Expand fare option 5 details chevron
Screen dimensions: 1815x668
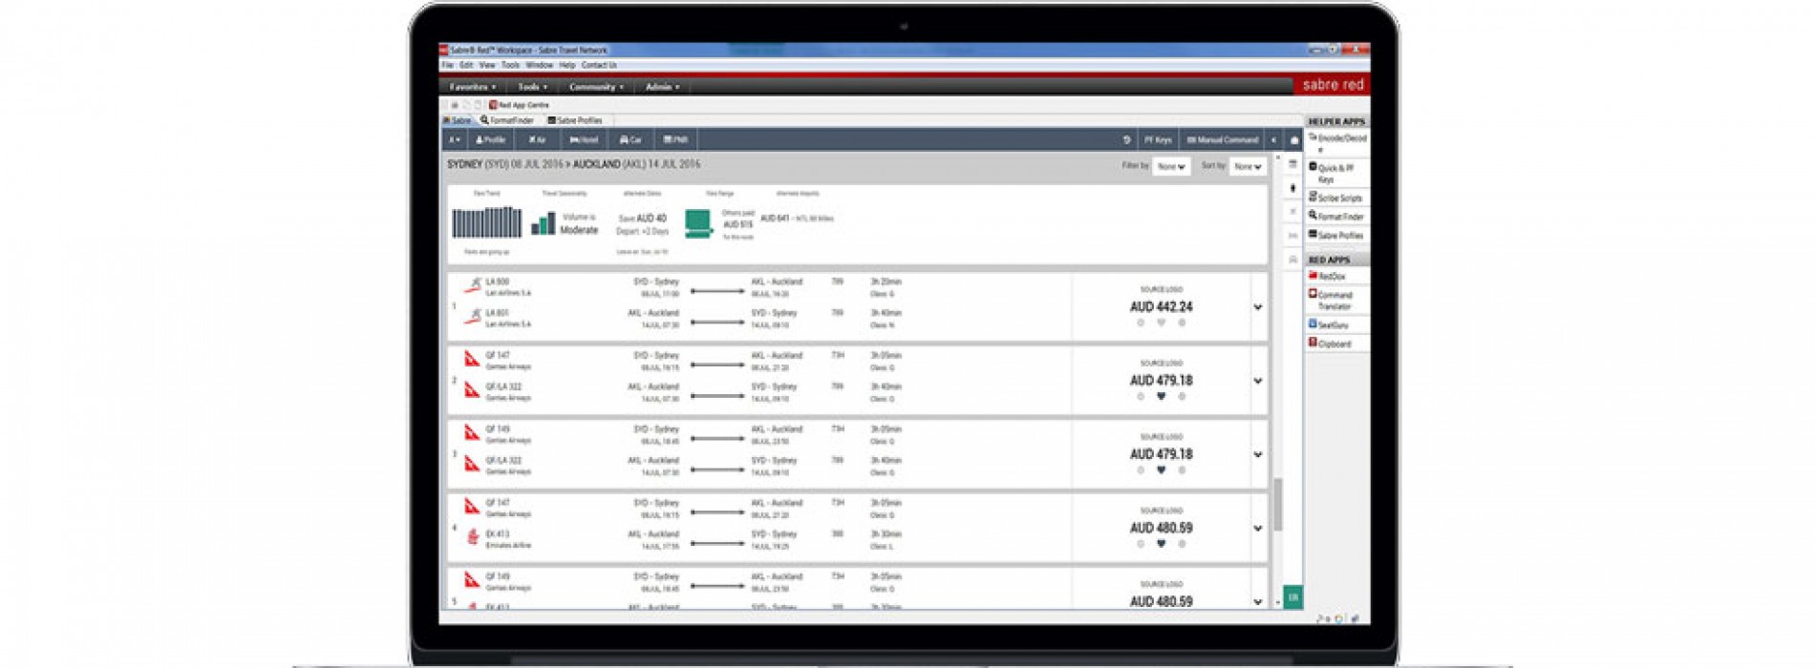tap(1258, 601)
